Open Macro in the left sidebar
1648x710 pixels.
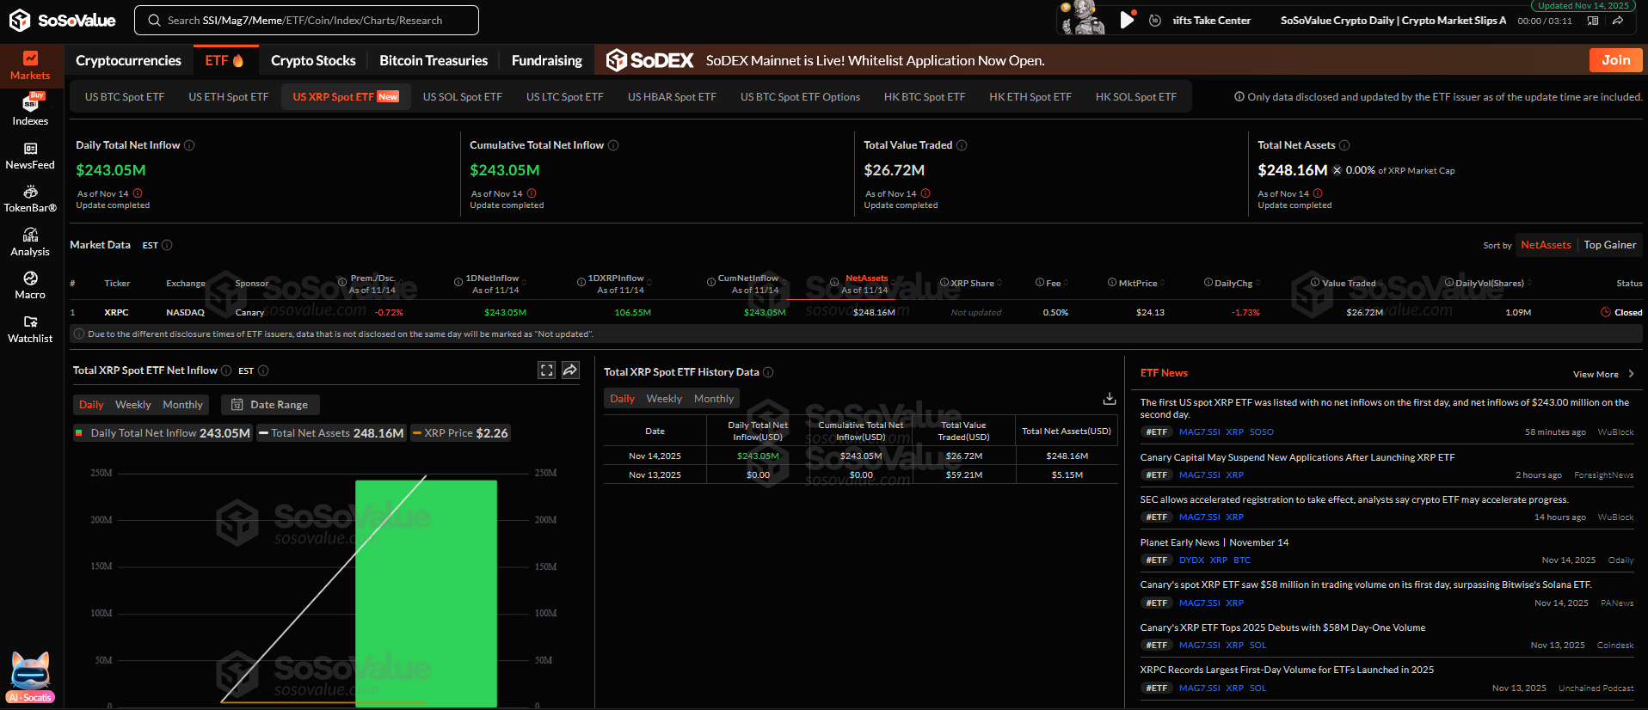(x=30, y=285)
